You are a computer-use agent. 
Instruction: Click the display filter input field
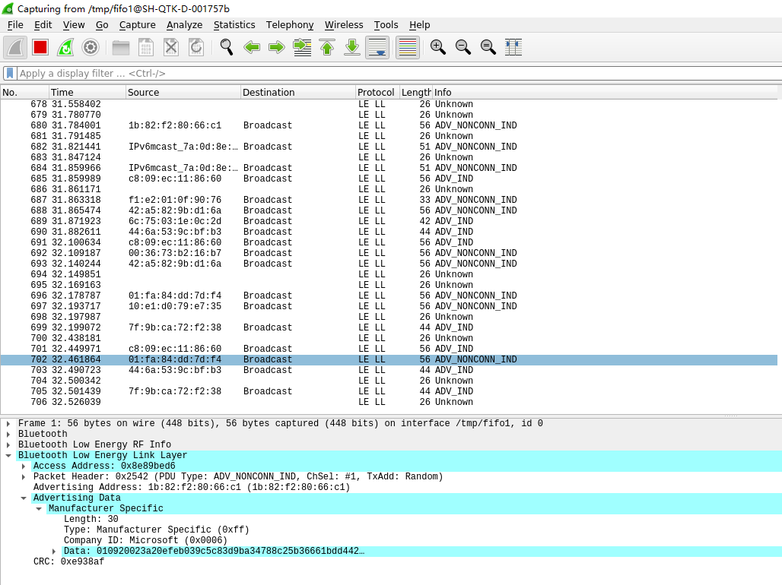point(399,73)
